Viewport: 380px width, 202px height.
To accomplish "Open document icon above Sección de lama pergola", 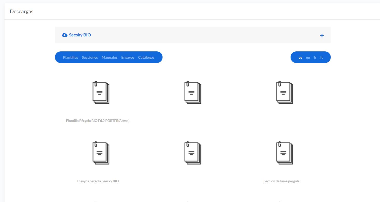I will 285,153.
